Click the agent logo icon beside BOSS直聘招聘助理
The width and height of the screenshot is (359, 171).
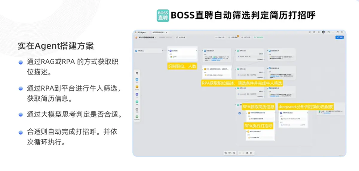point(136,37)
